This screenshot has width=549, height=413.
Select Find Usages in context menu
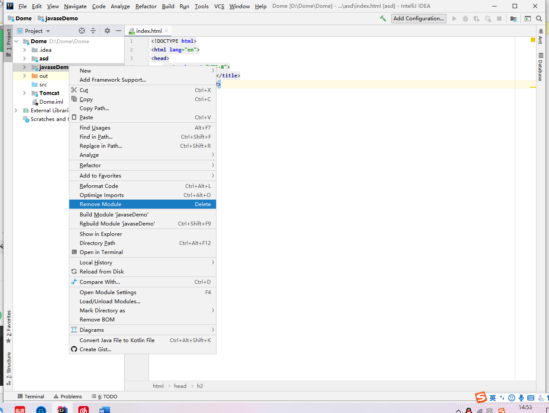coord(142,128)
